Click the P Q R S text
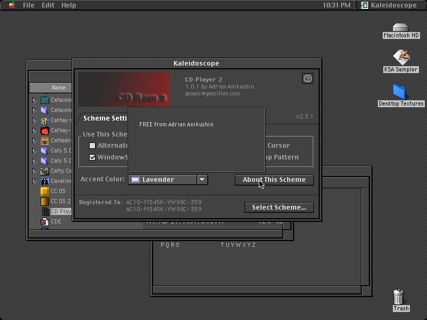This screenshot has width=427, height=320. [x=170, y=245]
